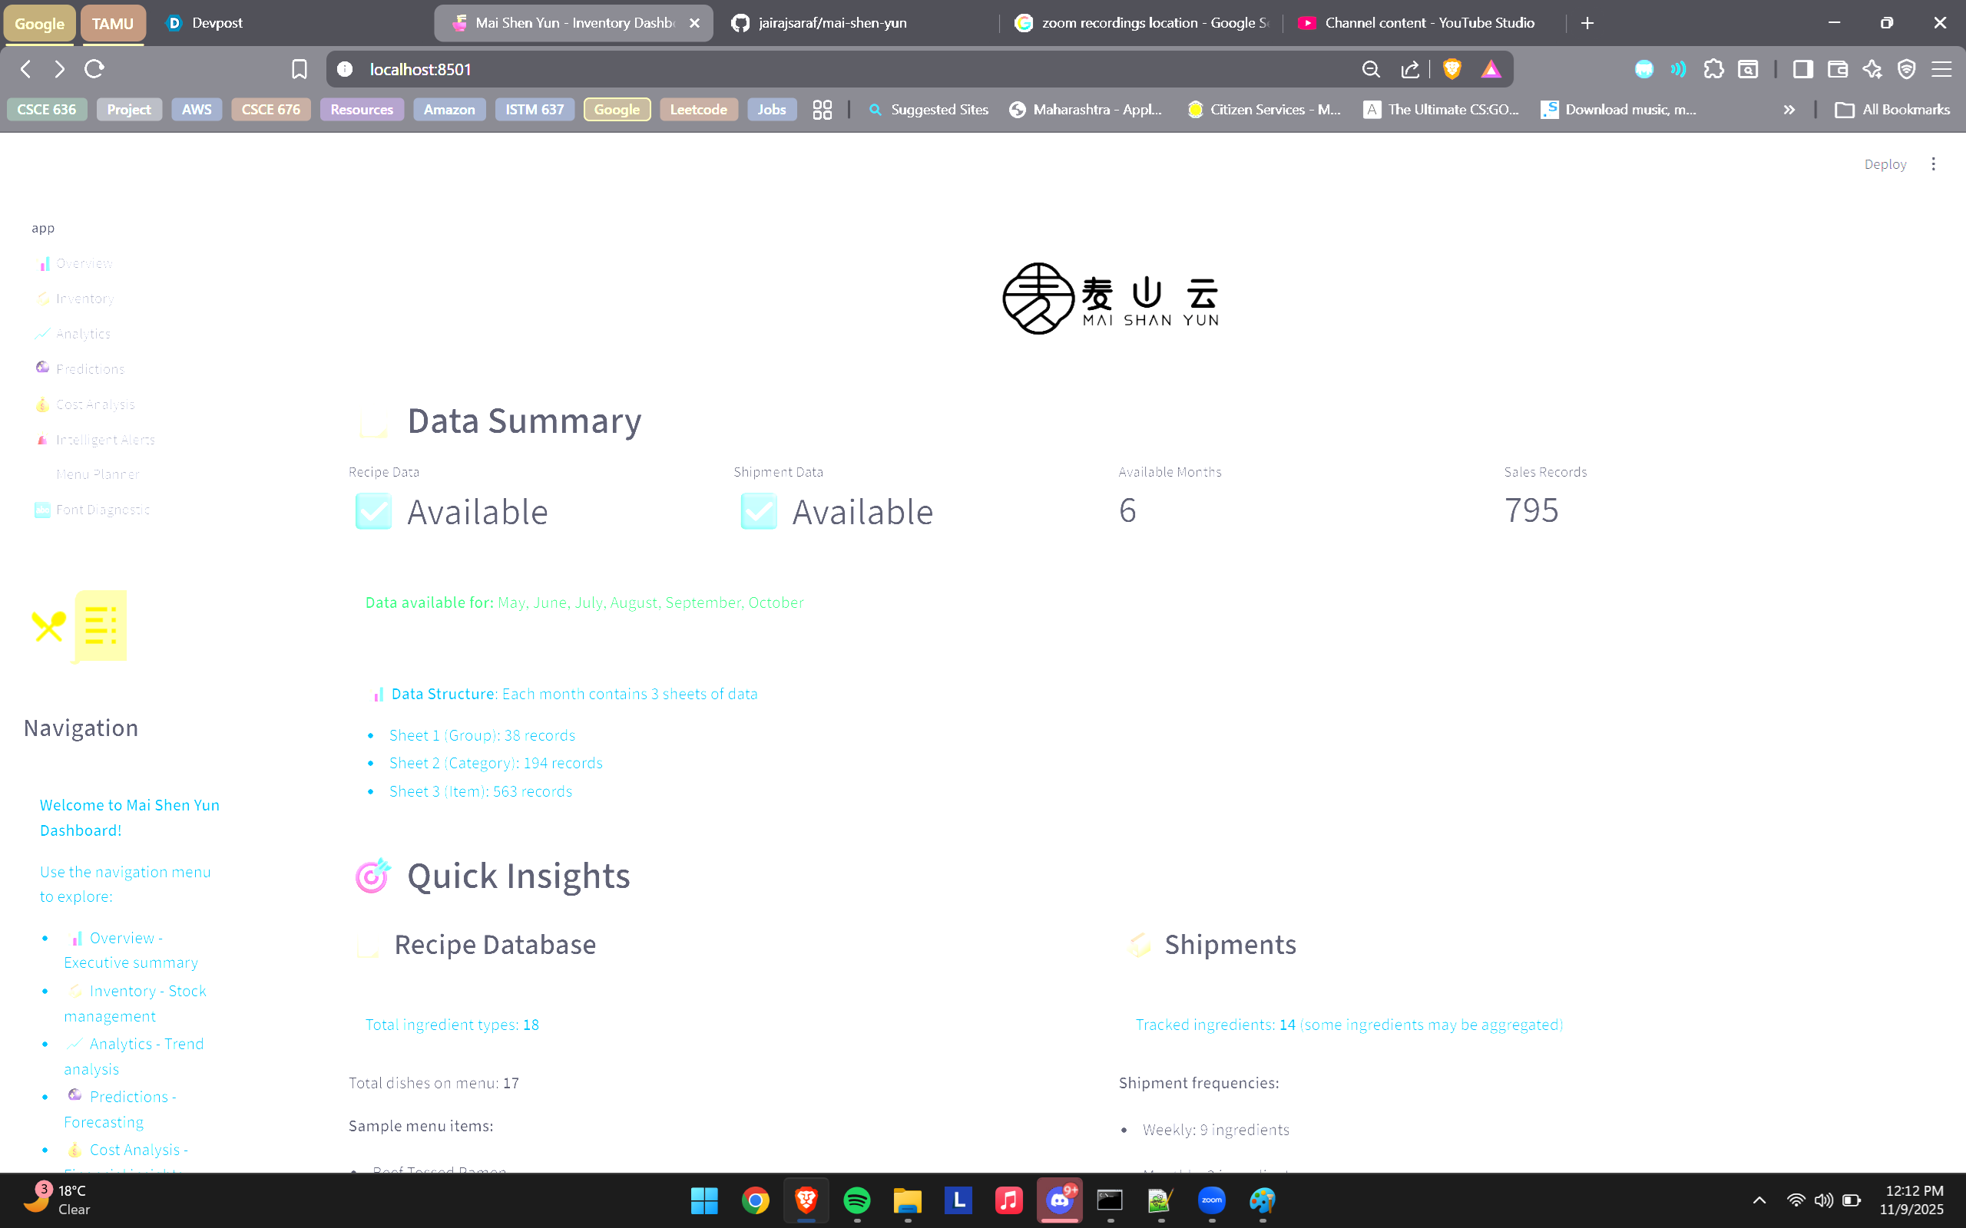Click the page zoom magnifier icon
Viewport: 1966px width, 1228px height.
1371,69
